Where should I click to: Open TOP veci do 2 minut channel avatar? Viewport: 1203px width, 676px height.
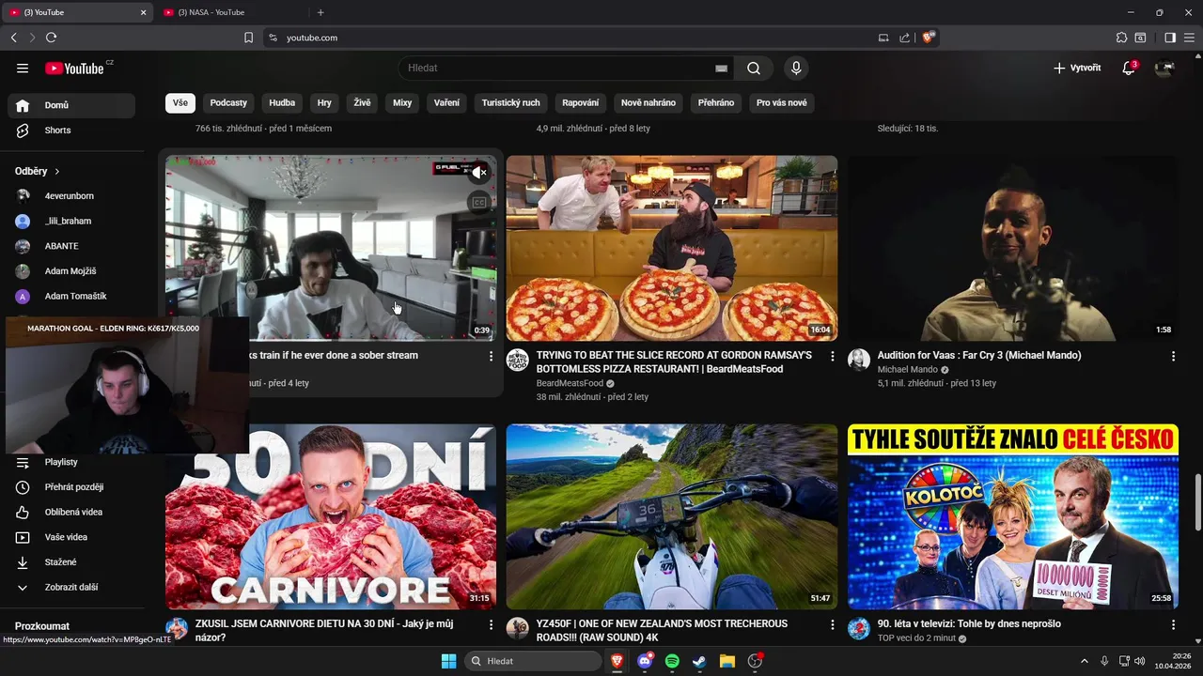859,629
